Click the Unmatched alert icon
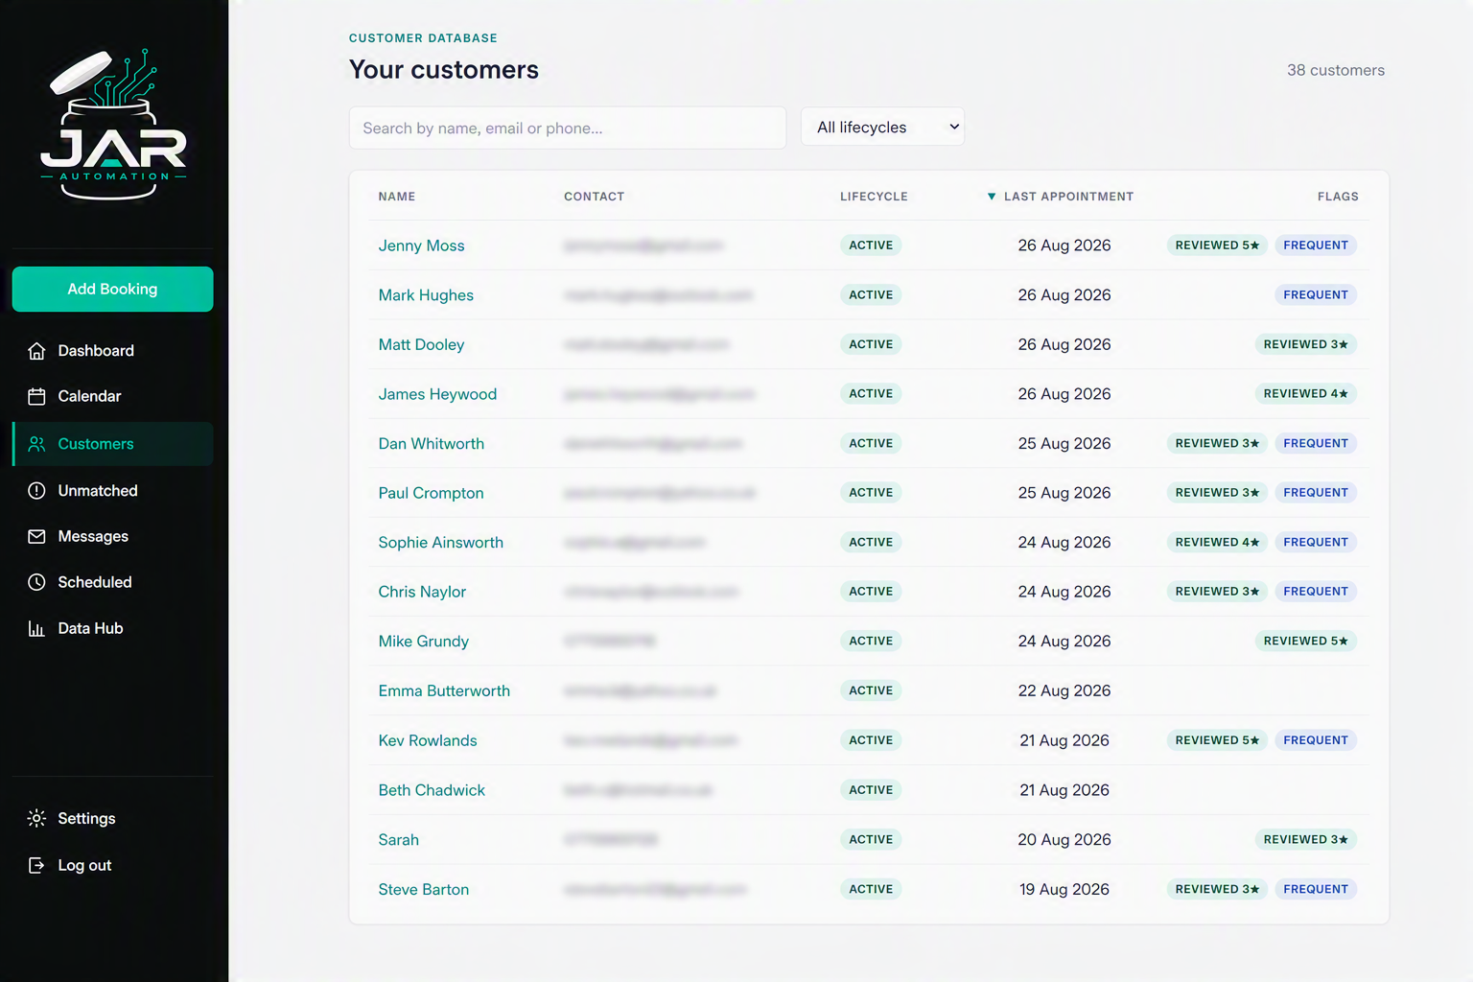This screenshot has height=982, width=1473. tap(36, 491)
